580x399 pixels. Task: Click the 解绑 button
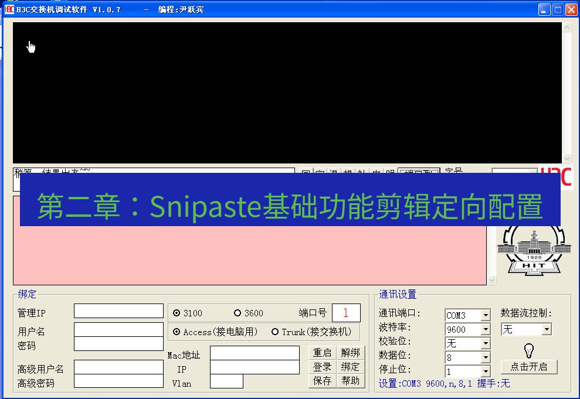pos(351,353)
